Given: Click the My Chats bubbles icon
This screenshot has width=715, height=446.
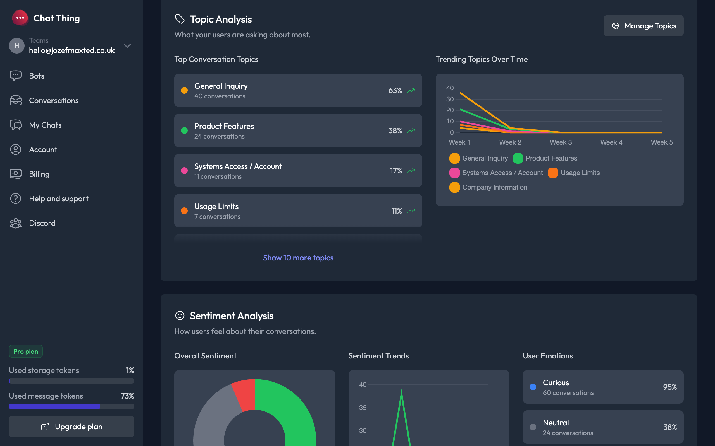Looking at the screenshot, I should [x=15, y=125].
